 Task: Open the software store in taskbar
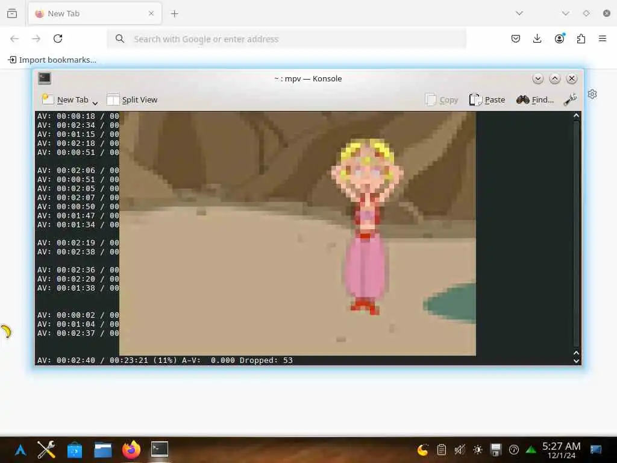coord(74,450)
